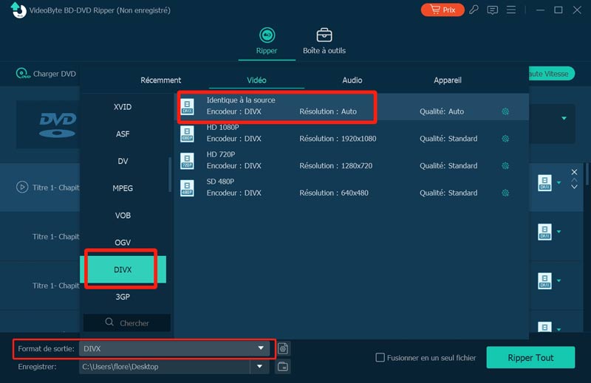This screenshot has width=591, height=383.
Task: Open Format de sortie DIVX dropdown
Action: tap(174, 348)
